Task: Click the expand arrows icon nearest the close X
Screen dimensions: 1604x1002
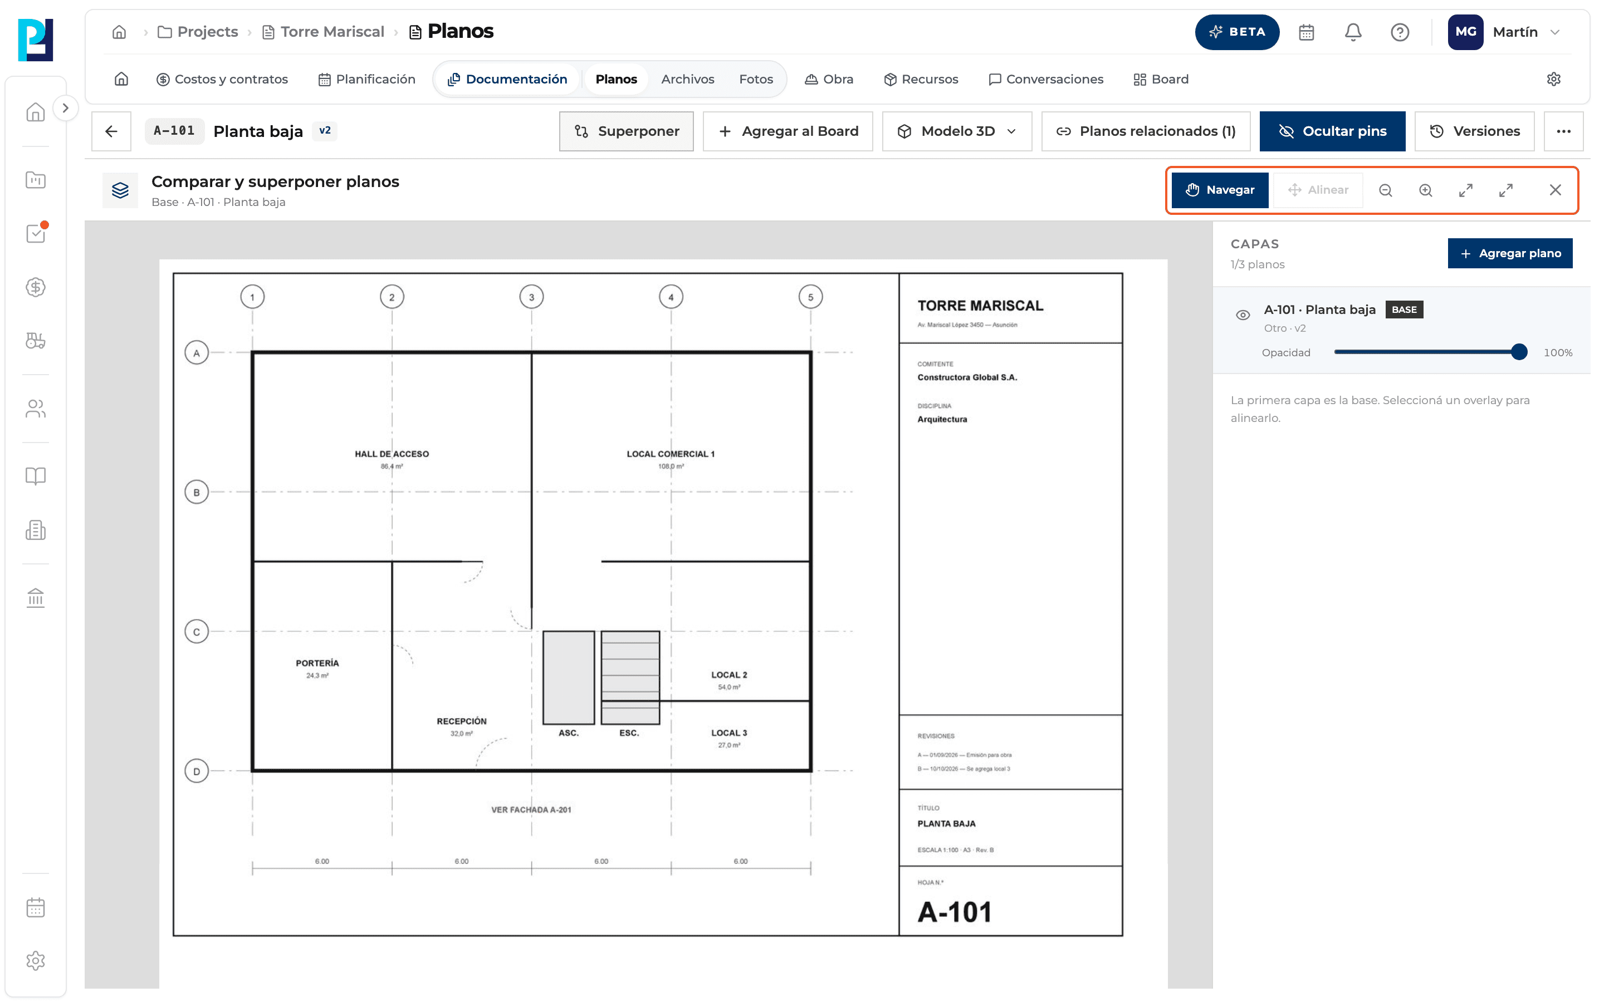Action: point(1506,190)
